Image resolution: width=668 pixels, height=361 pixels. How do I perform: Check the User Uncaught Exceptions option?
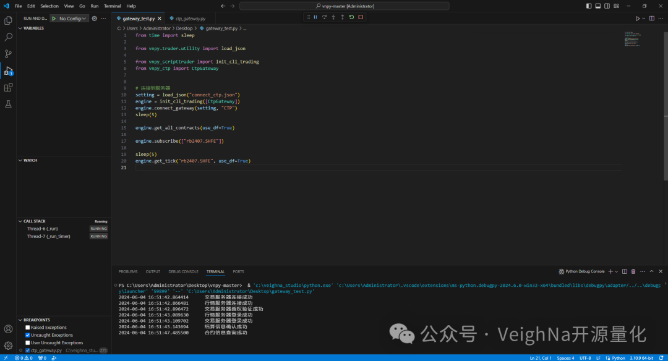point(28,342)
